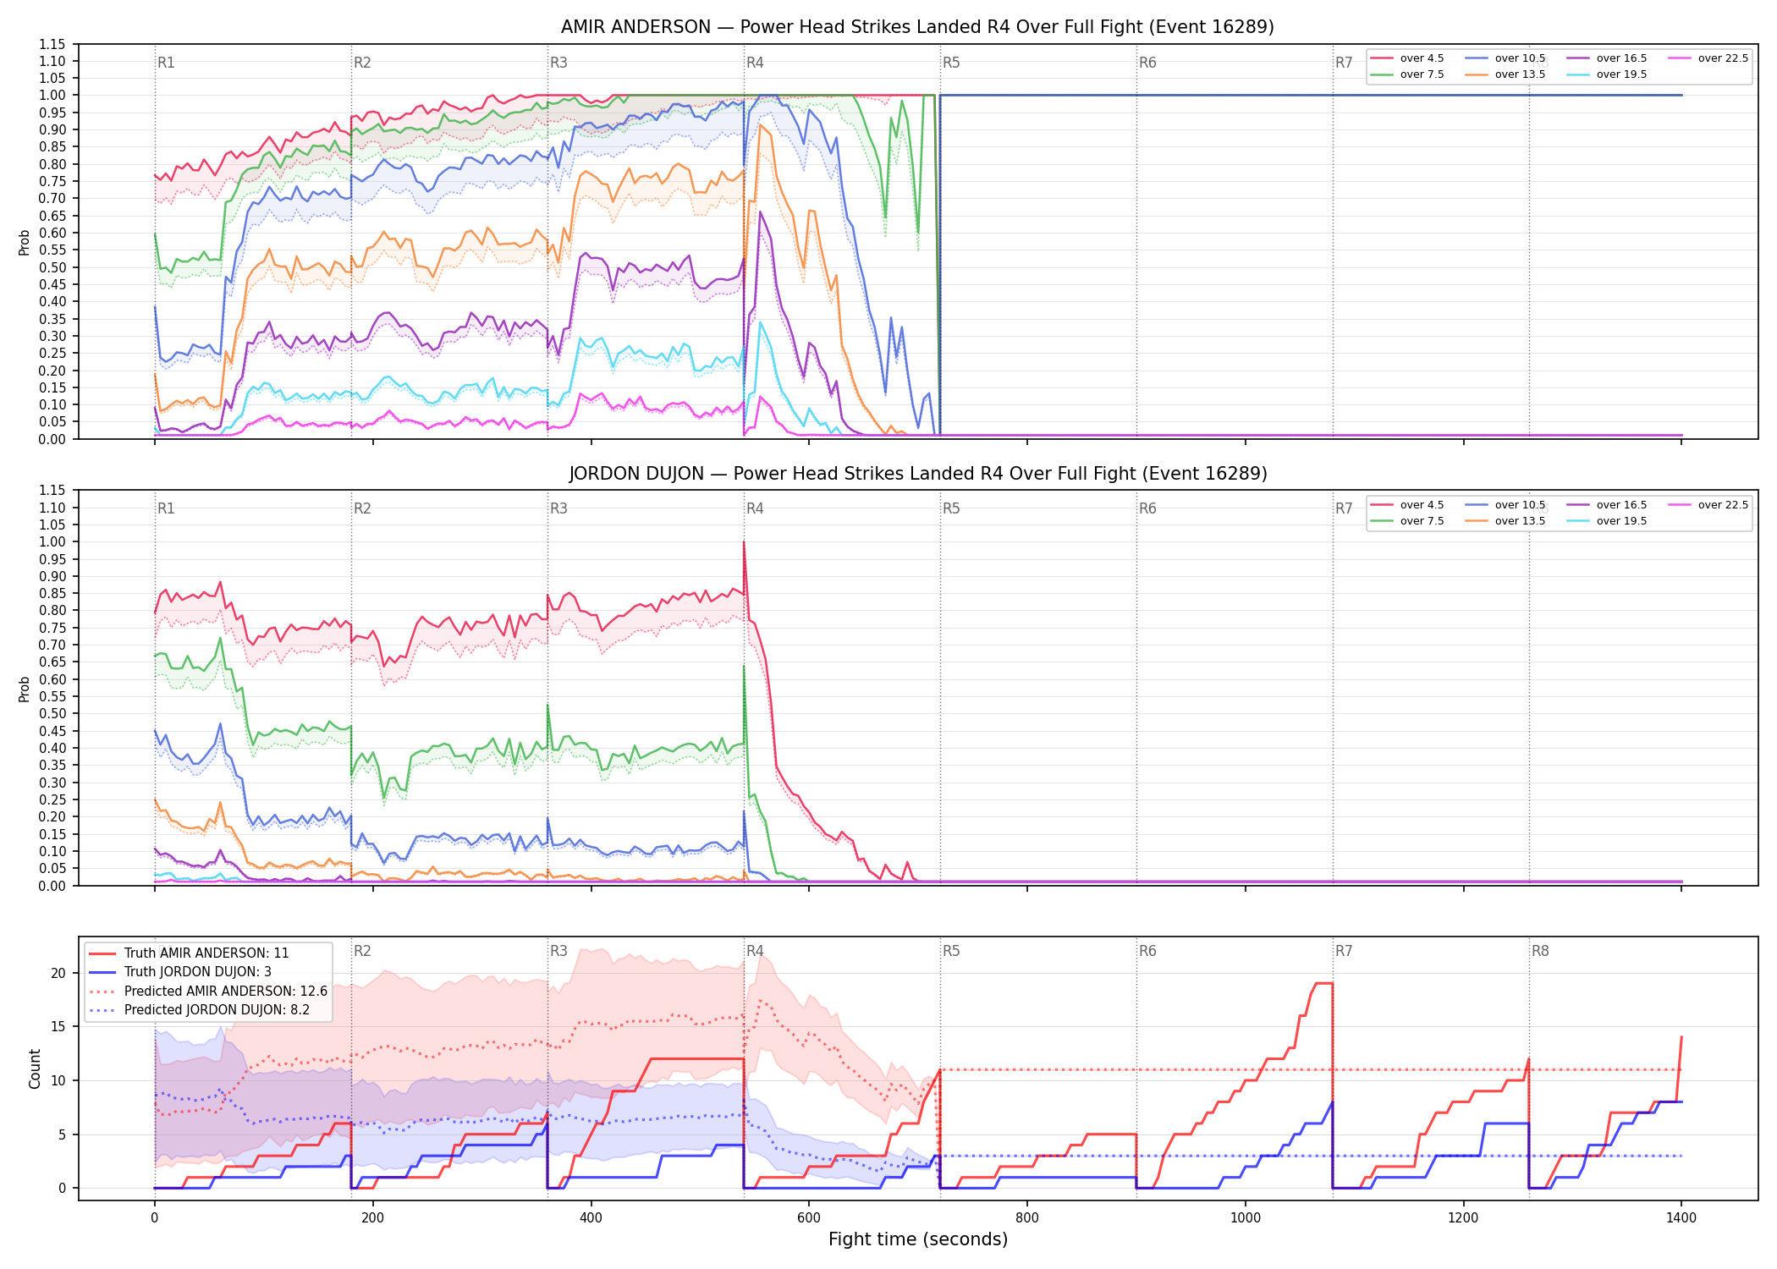The height and width of the screenshot is (1269, 1777).
Task: Select 'Predicted JORDON DUJON: 8.2' legend item
Action: click(199, 1009)
